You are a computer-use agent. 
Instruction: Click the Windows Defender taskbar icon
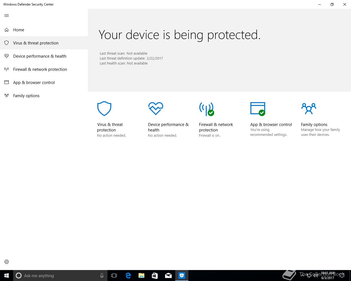[182, 276]
